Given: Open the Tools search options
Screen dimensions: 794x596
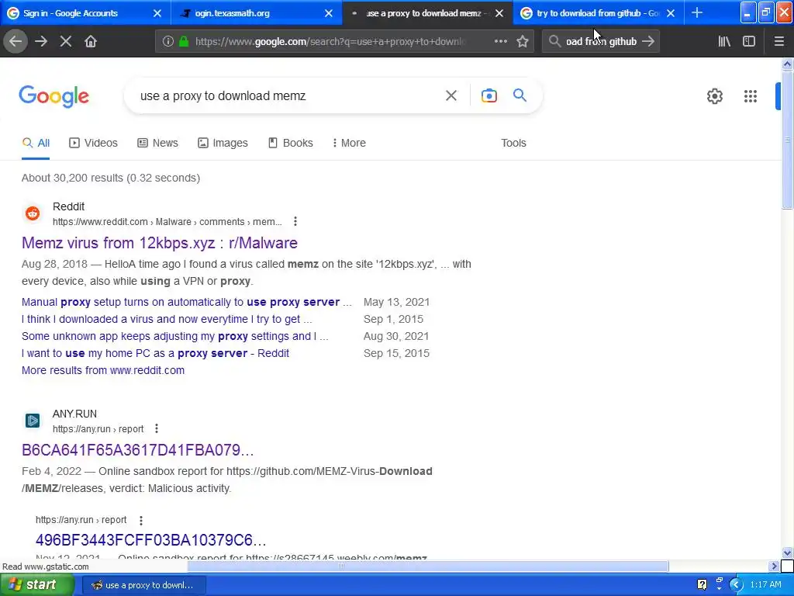Looking at the screenshot, I should [513, 143].
